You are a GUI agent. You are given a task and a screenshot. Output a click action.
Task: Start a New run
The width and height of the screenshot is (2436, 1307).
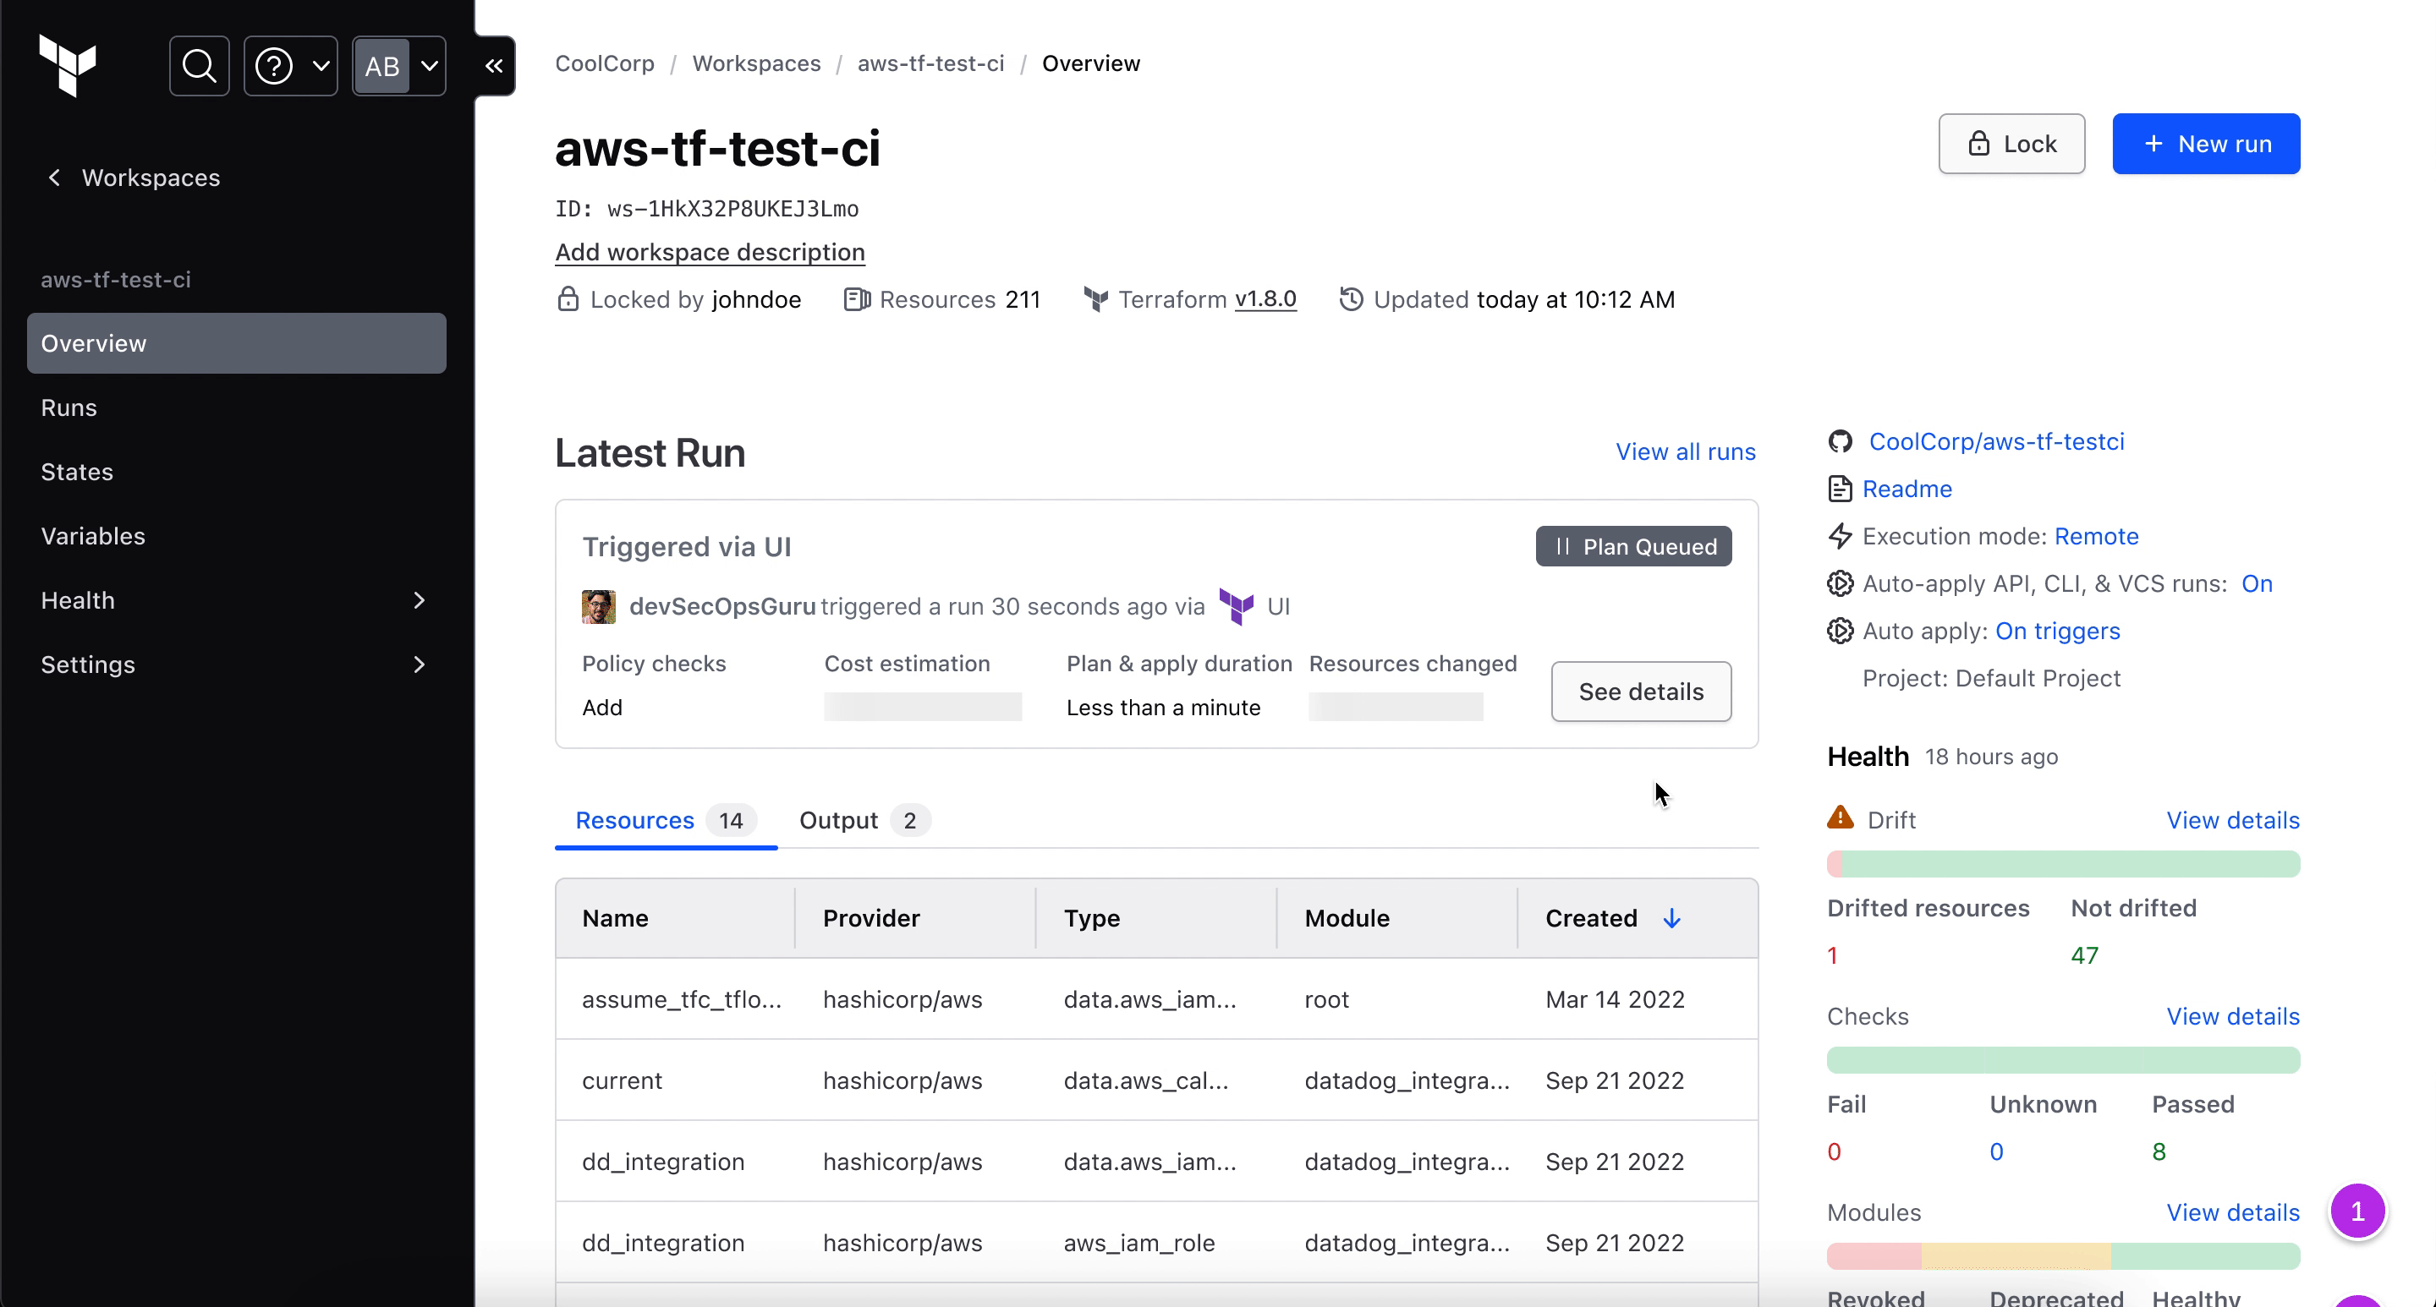point(2205,144)
